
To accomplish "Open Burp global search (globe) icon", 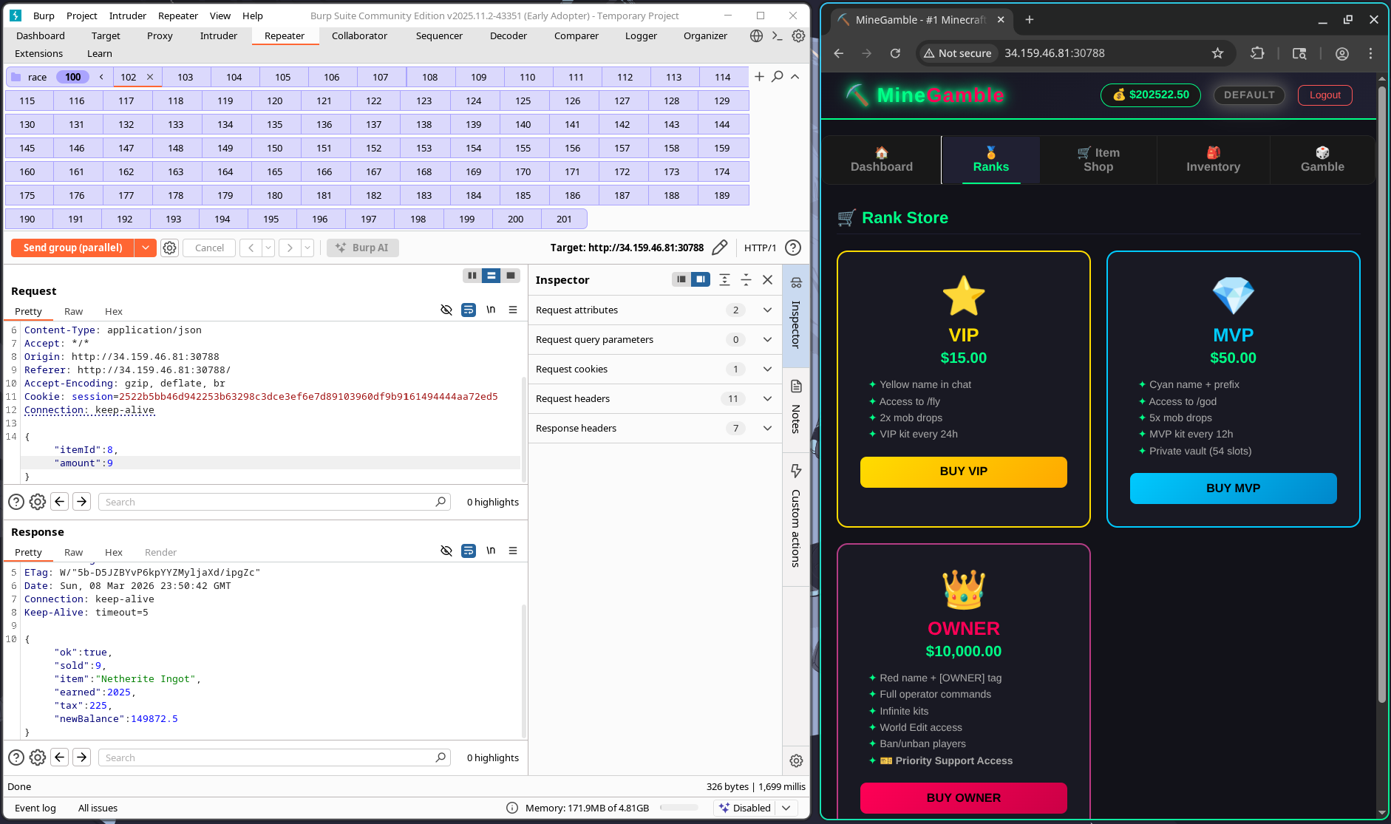I will click(756, 35).
